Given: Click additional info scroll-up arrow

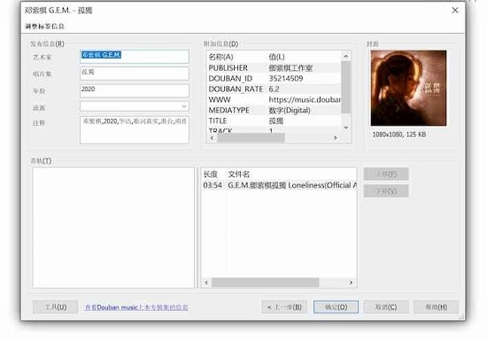Looking at the screenshot, I should click(x=346, y=56).
